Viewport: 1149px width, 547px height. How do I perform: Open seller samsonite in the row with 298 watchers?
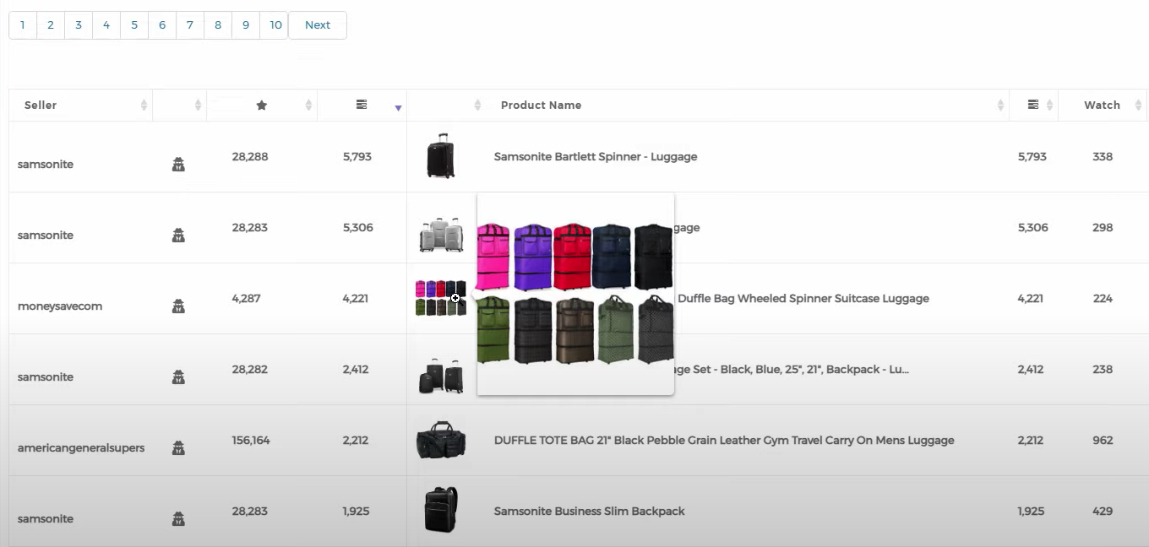point(46,235)
